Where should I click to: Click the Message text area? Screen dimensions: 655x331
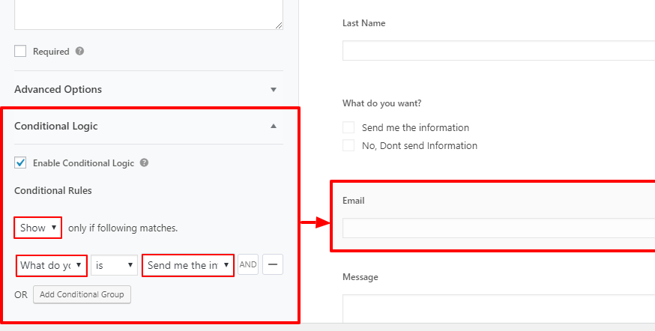[499, 309]
